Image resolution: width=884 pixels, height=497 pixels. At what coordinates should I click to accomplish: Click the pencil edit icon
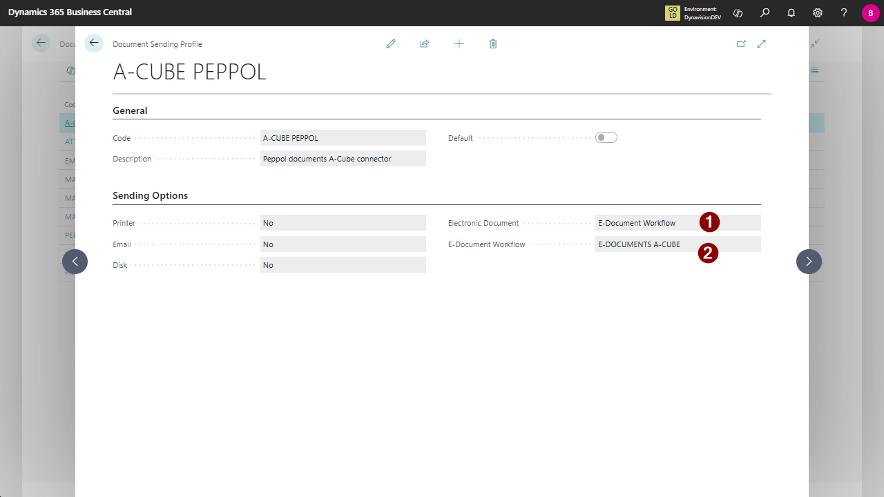click(x=391, y=43)
